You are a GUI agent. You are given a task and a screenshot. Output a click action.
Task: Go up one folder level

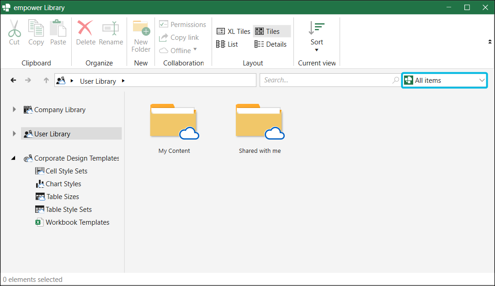click(x=46, y=80)
